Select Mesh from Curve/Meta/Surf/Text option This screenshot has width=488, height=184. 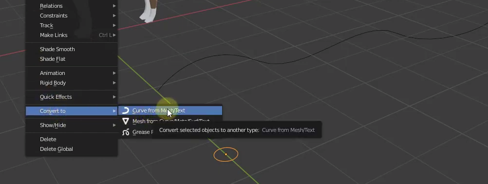click(170, 121)
